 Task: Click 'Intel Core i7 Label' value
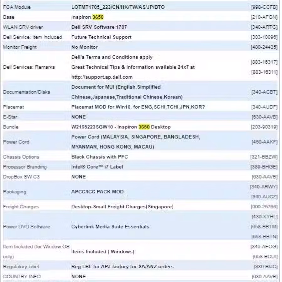coord(97,167)
